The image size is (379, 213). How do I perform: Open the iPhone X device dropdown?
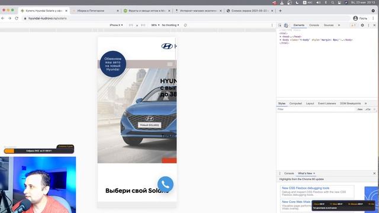[x=116, y=25]
